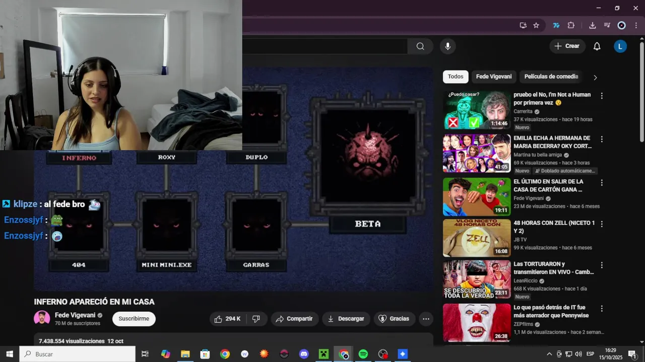This screenshot has height=362, width=645.
Task: Open the Fede Vigevani channel name link
Action: click(x=75, y=315)
